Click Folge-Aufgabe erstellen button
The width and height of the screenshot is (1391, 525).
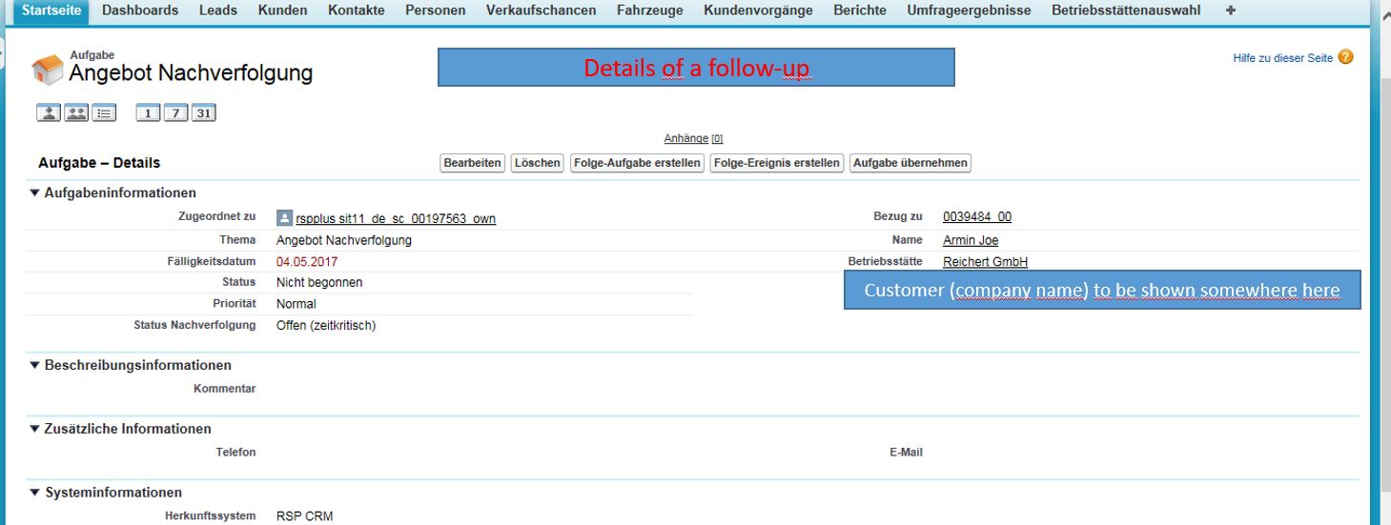click(637, 163)
